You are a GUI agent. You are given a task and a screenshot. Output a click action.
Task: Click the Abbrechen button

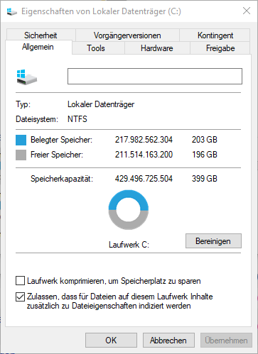click(168, 341)
